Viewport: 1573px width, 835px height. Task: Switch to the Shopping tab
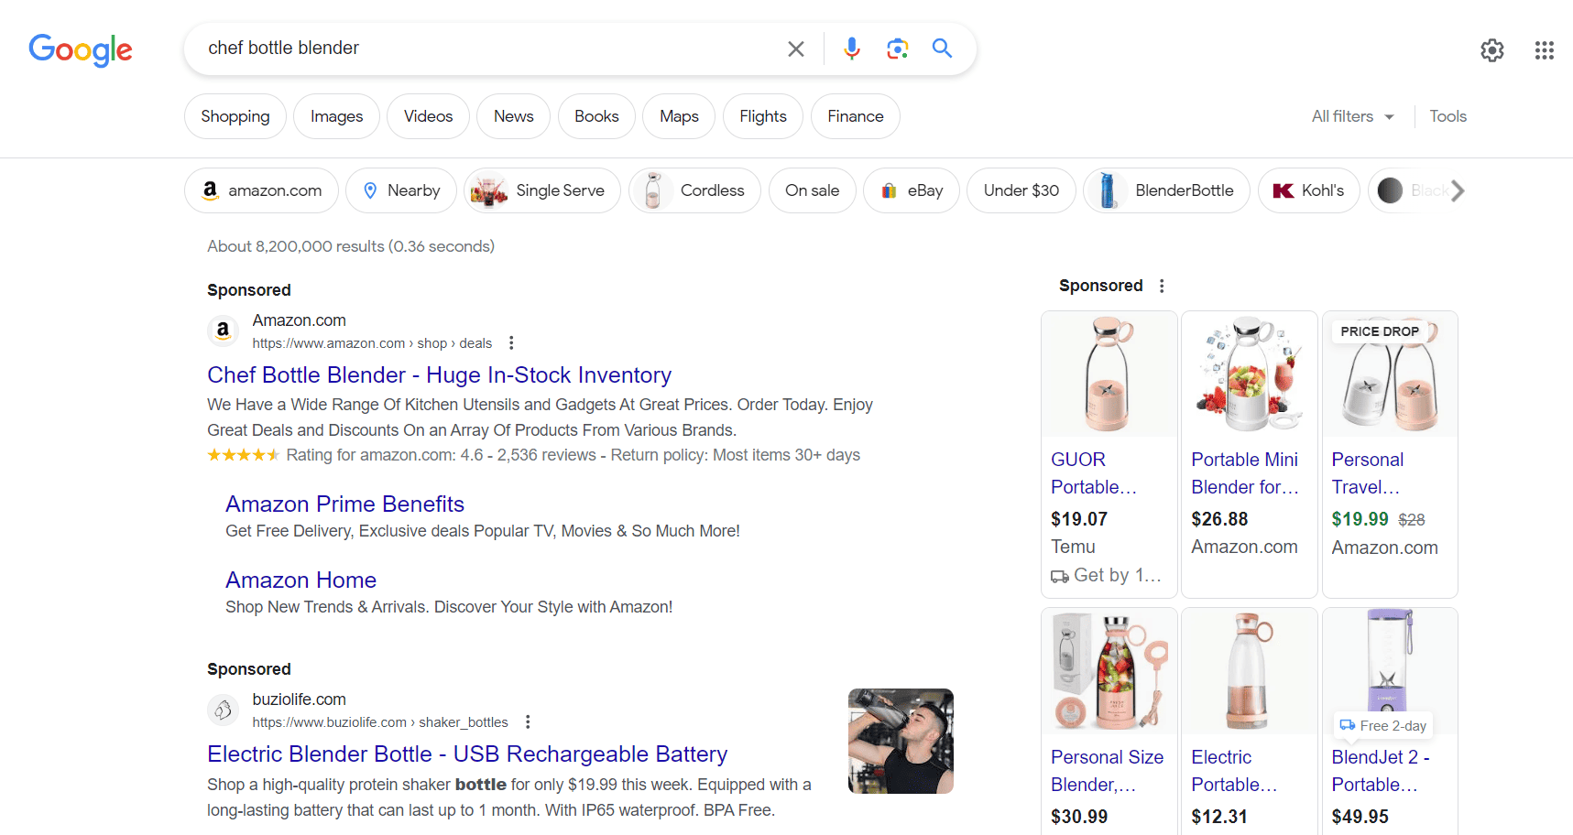pyautogui.click(x=235, y=116)
